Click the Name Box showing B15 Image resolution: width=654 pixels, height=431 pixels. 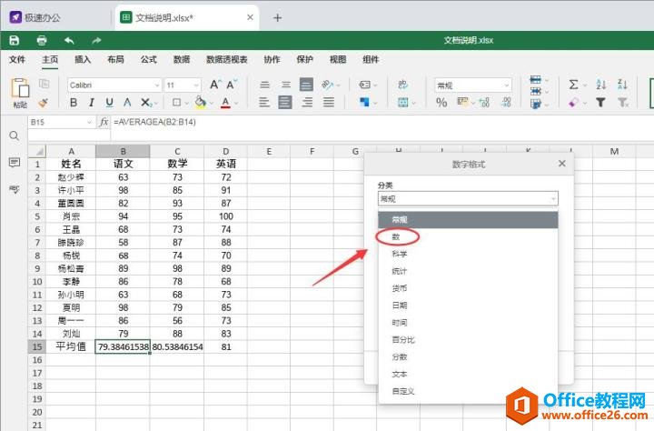pos(61,122)
